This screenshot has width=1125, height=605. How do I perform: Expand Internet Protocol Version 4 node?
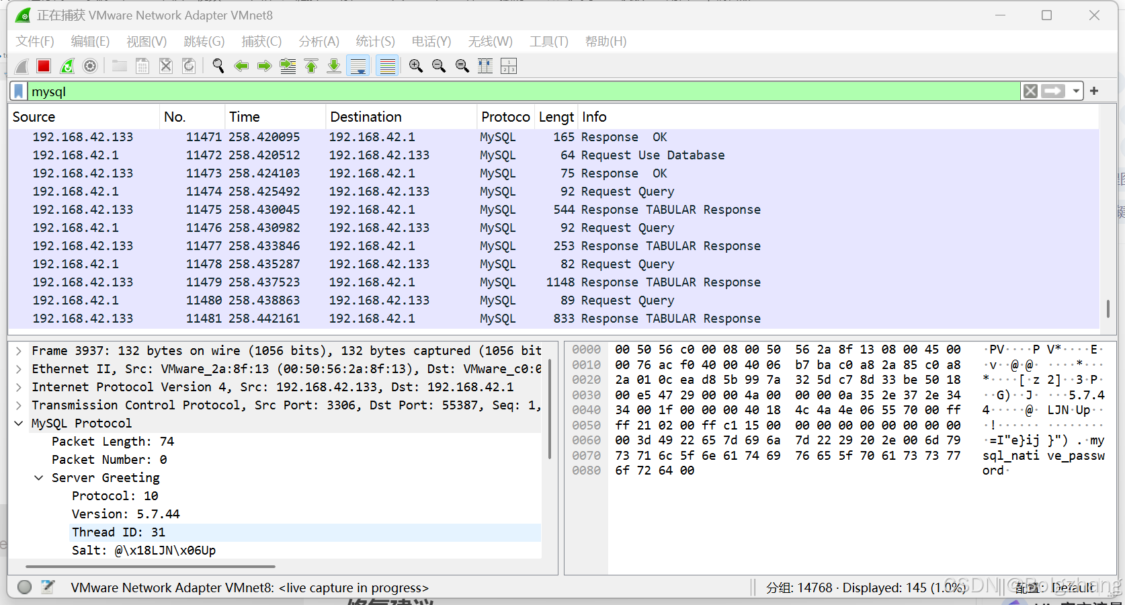[x=19, y=387]
